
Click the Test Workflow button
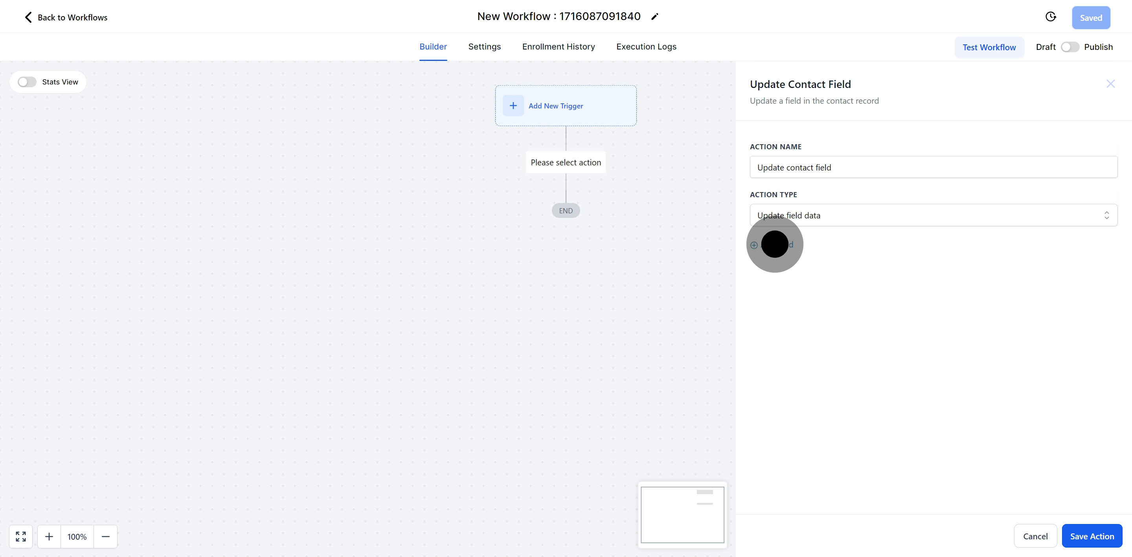point(989,48)
